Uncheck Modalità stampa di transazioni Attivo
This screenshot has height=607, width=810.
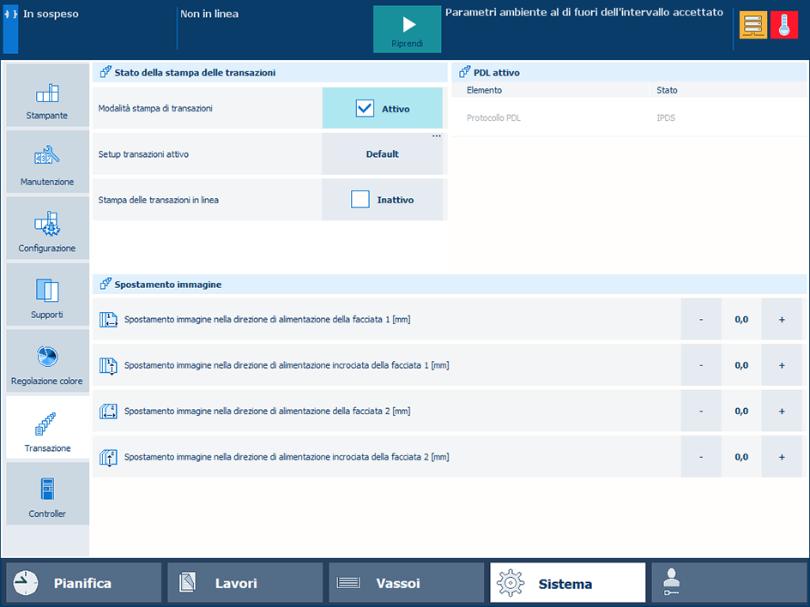365,108
